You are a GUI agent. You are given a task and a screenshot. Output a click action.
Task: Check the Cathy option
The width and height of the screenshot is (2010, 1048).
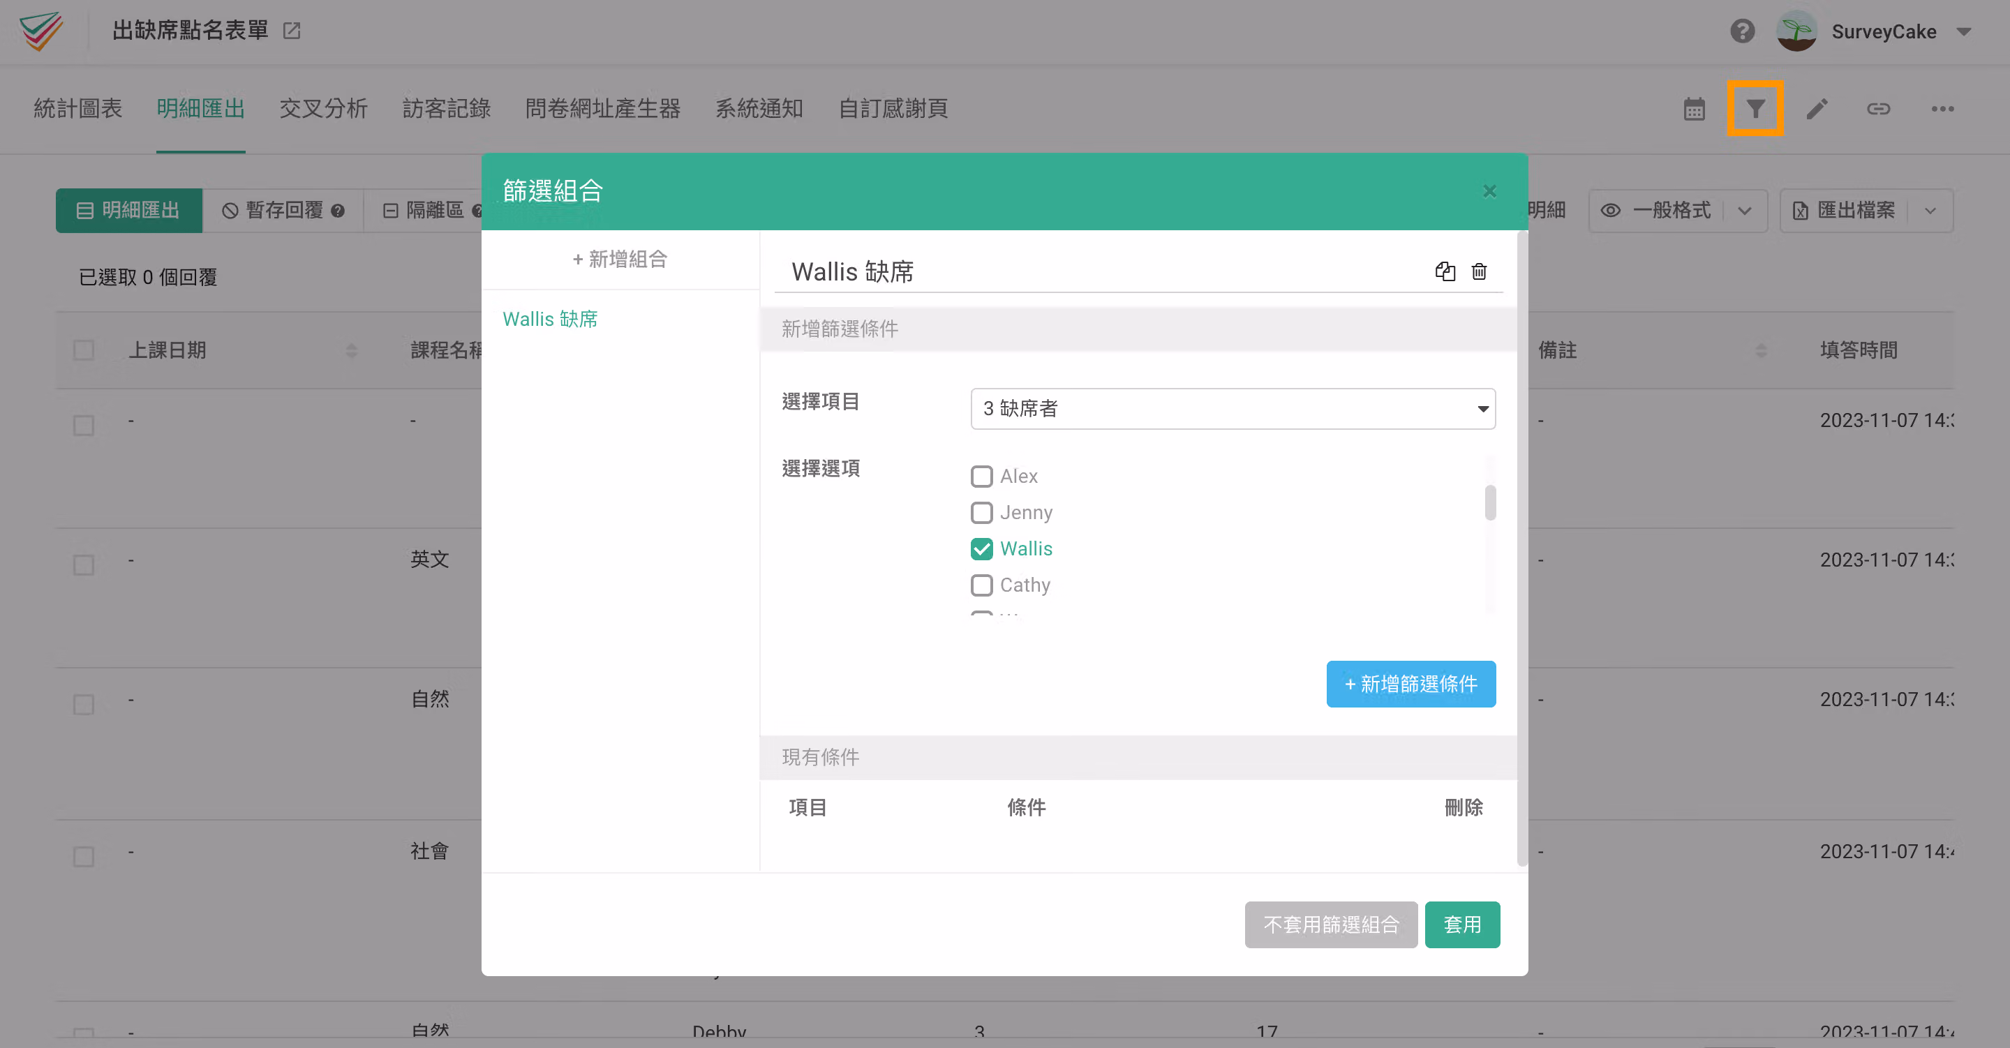click(x=981, y=585)
